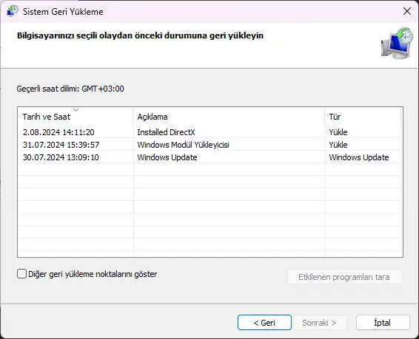Sort by the Tarih ve Saat column header
Viewport: 419px width, 339px height.
click(x=76, y=117)
